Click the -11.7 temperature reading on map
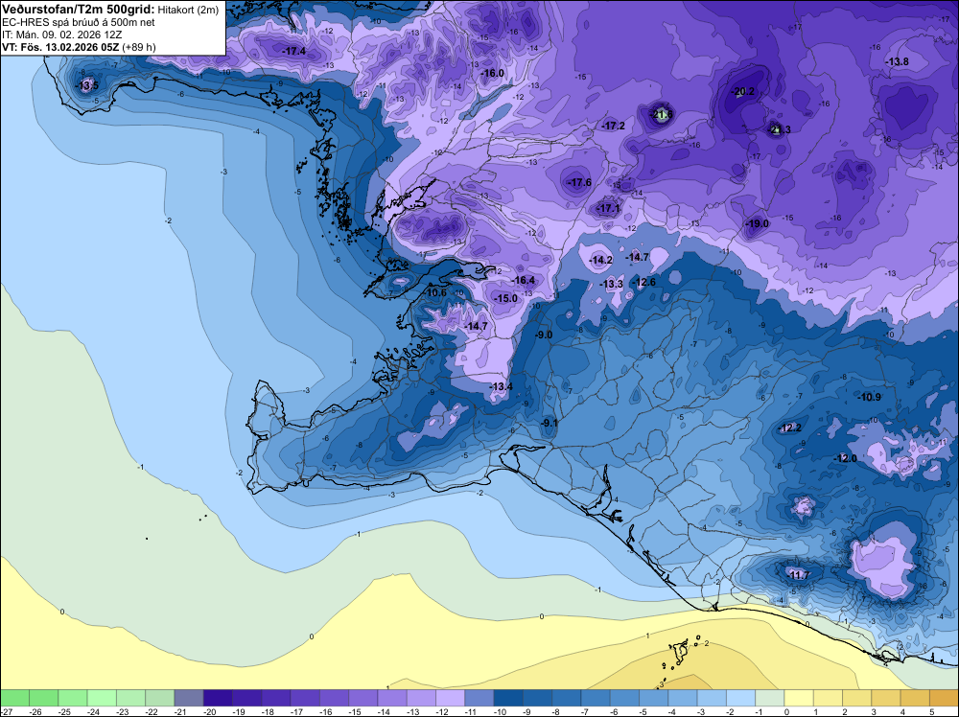 pyautogui.click(x=798, y=575)
